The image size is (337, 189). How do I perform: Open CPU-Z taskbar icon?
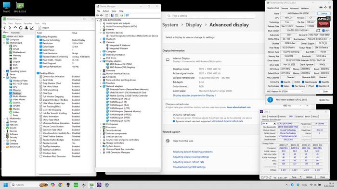[x=99, y=185]
